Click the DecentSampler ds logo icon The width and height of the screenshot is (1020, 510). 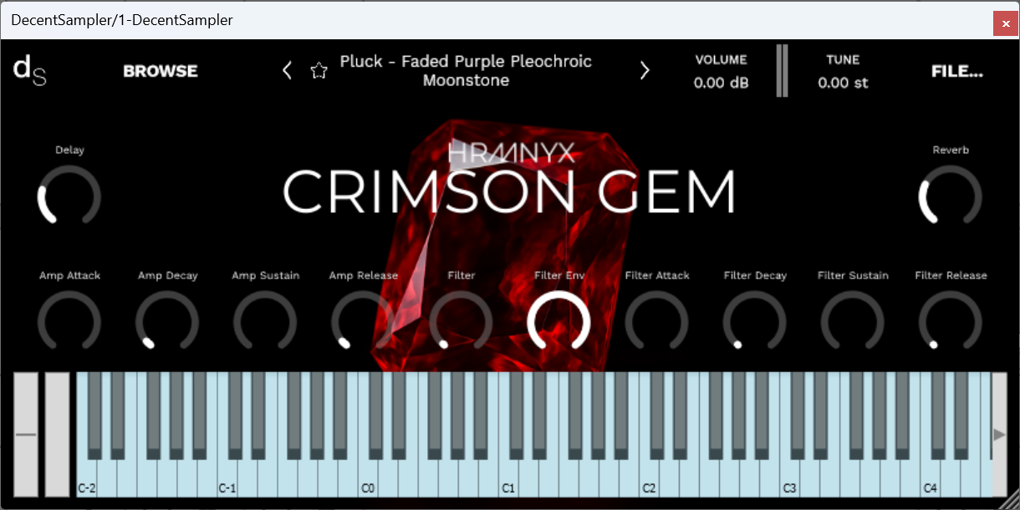[28, 71]
